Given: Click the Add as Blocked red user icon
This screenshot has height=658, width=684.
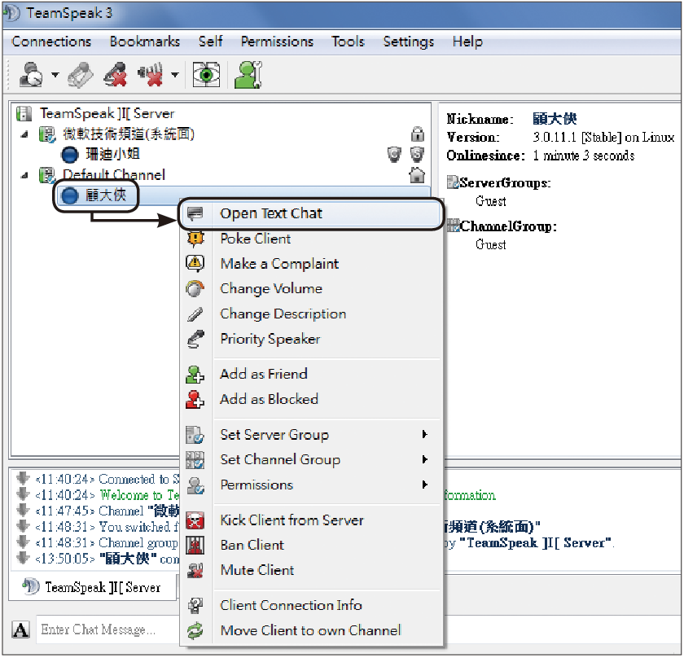Looking at the screenshot, I should click(195, 399).
